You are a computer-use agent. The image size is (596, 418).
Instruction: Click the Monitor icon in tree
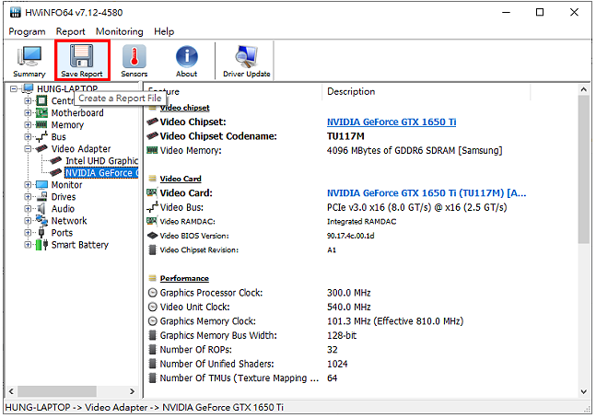(x=41, y=185)
